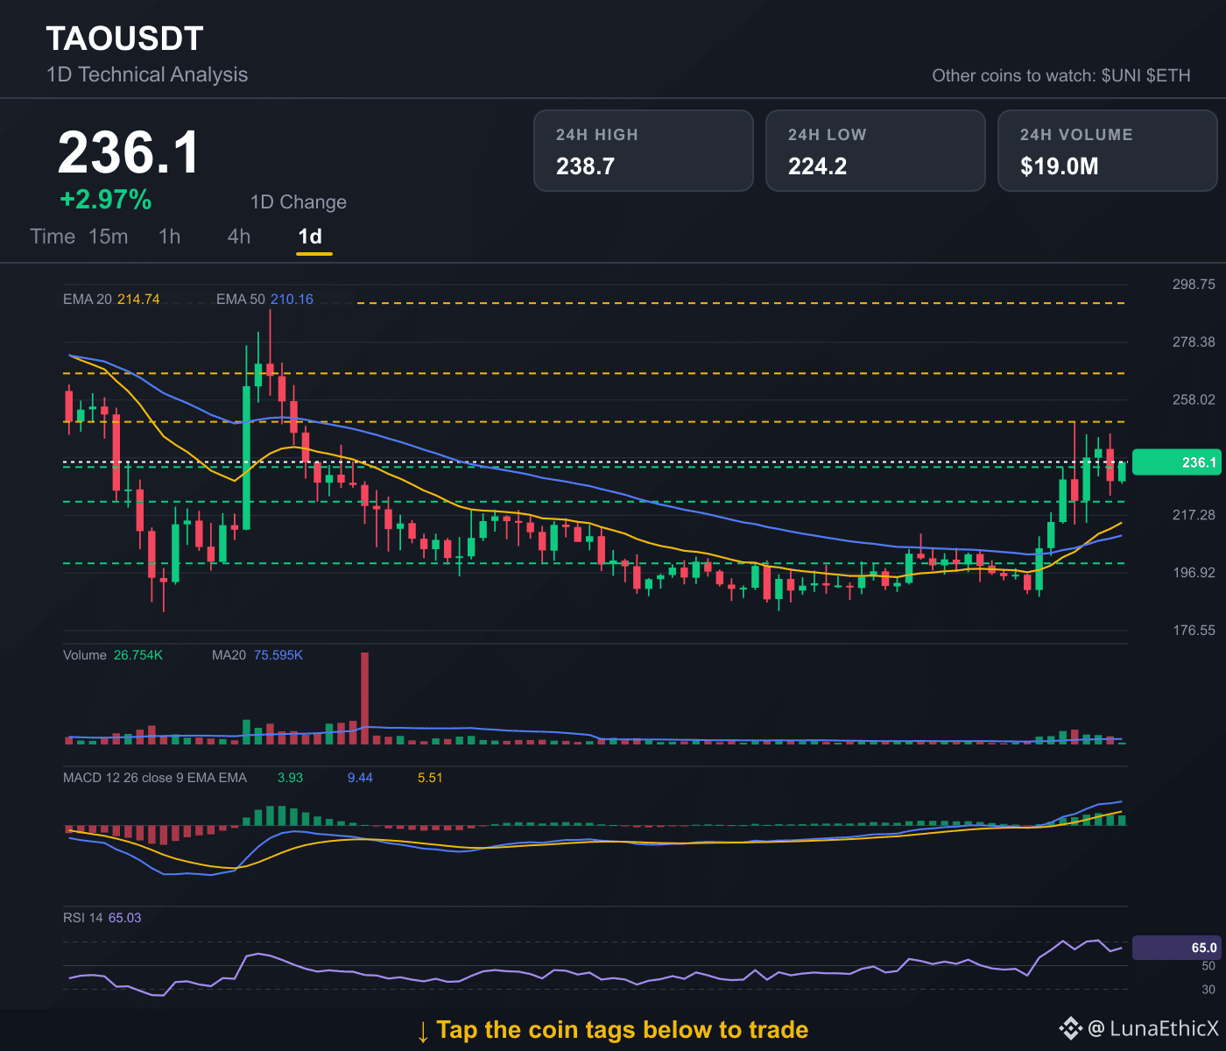Open the 4h timeframe view
Viewport: 1226px width, 1051px height.
pyautogui.click(x=239, y=236)
